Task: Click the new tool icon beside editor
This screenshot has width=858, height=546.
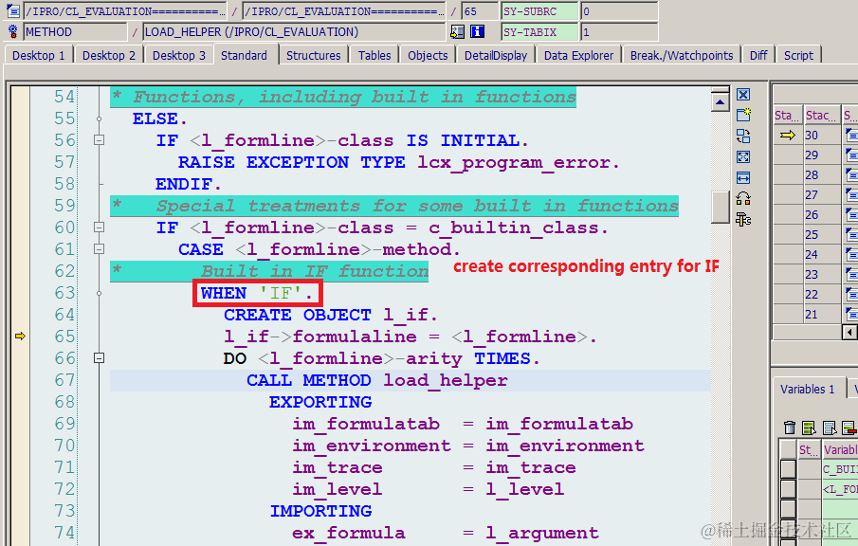Action: pos(743,115)
